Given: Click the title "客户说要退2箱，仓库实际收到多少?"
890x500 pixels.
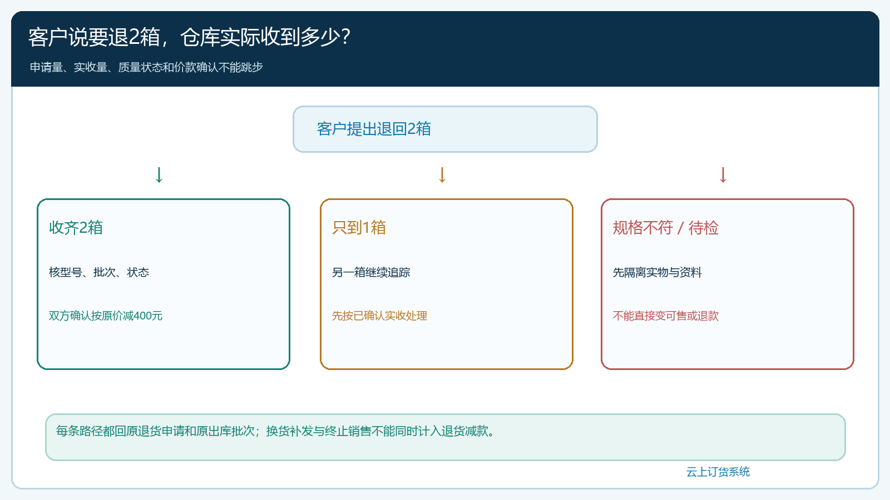Looking at the screenshot, I should click(189, 38).
